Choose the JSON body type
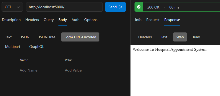This screenshot has height=96, width=220. click(25, 37)
